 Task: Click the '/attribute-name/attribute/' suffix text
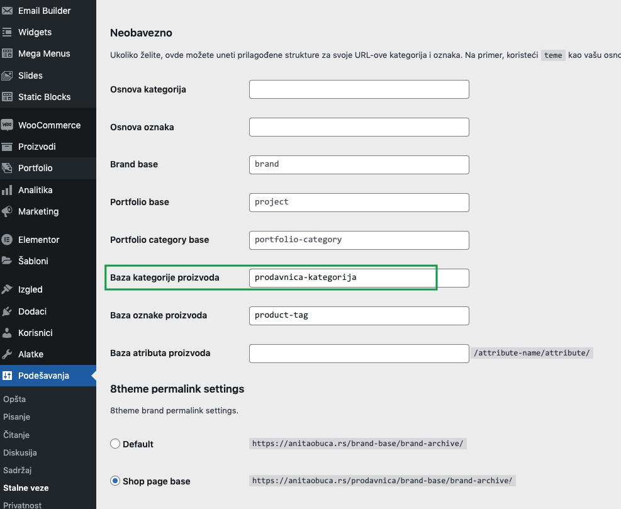click(532, 353)
